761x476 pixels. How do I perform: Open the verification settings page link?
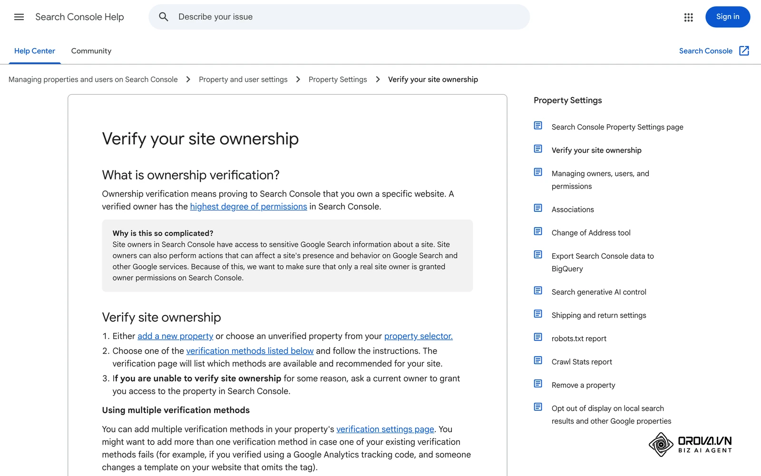(385, 429)
